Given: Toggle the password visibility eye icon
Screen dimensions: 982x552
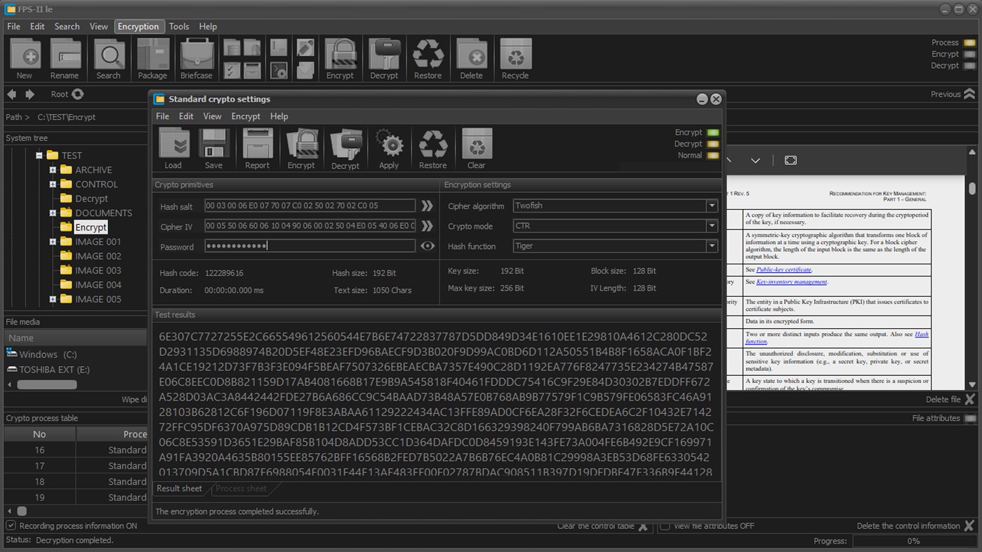Looking at the screenshot, I should click(427, 245).
